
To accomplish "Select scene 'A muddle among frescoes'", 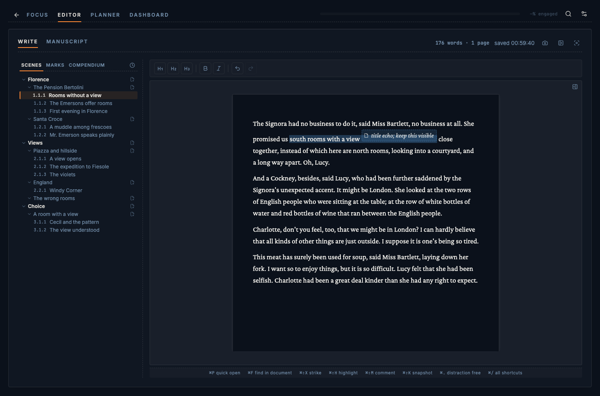I will coord(80,127).
